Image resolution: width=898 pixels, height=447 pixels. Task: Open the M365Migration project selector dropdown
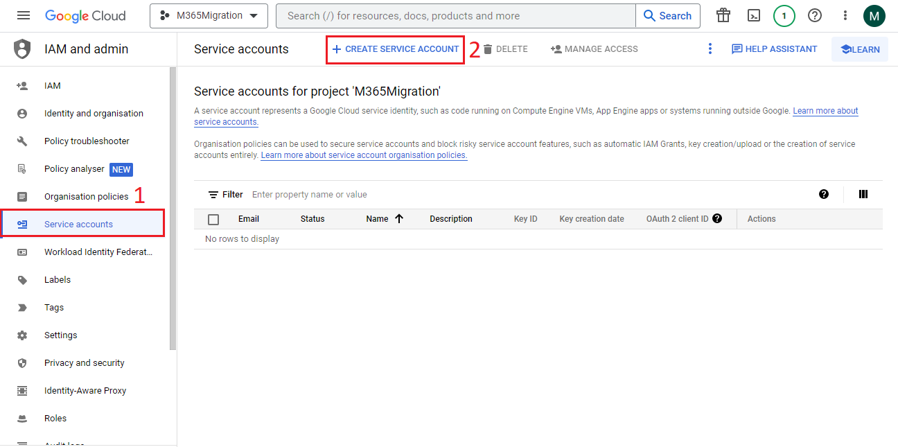pyautogui.click(x=209, y=15)
